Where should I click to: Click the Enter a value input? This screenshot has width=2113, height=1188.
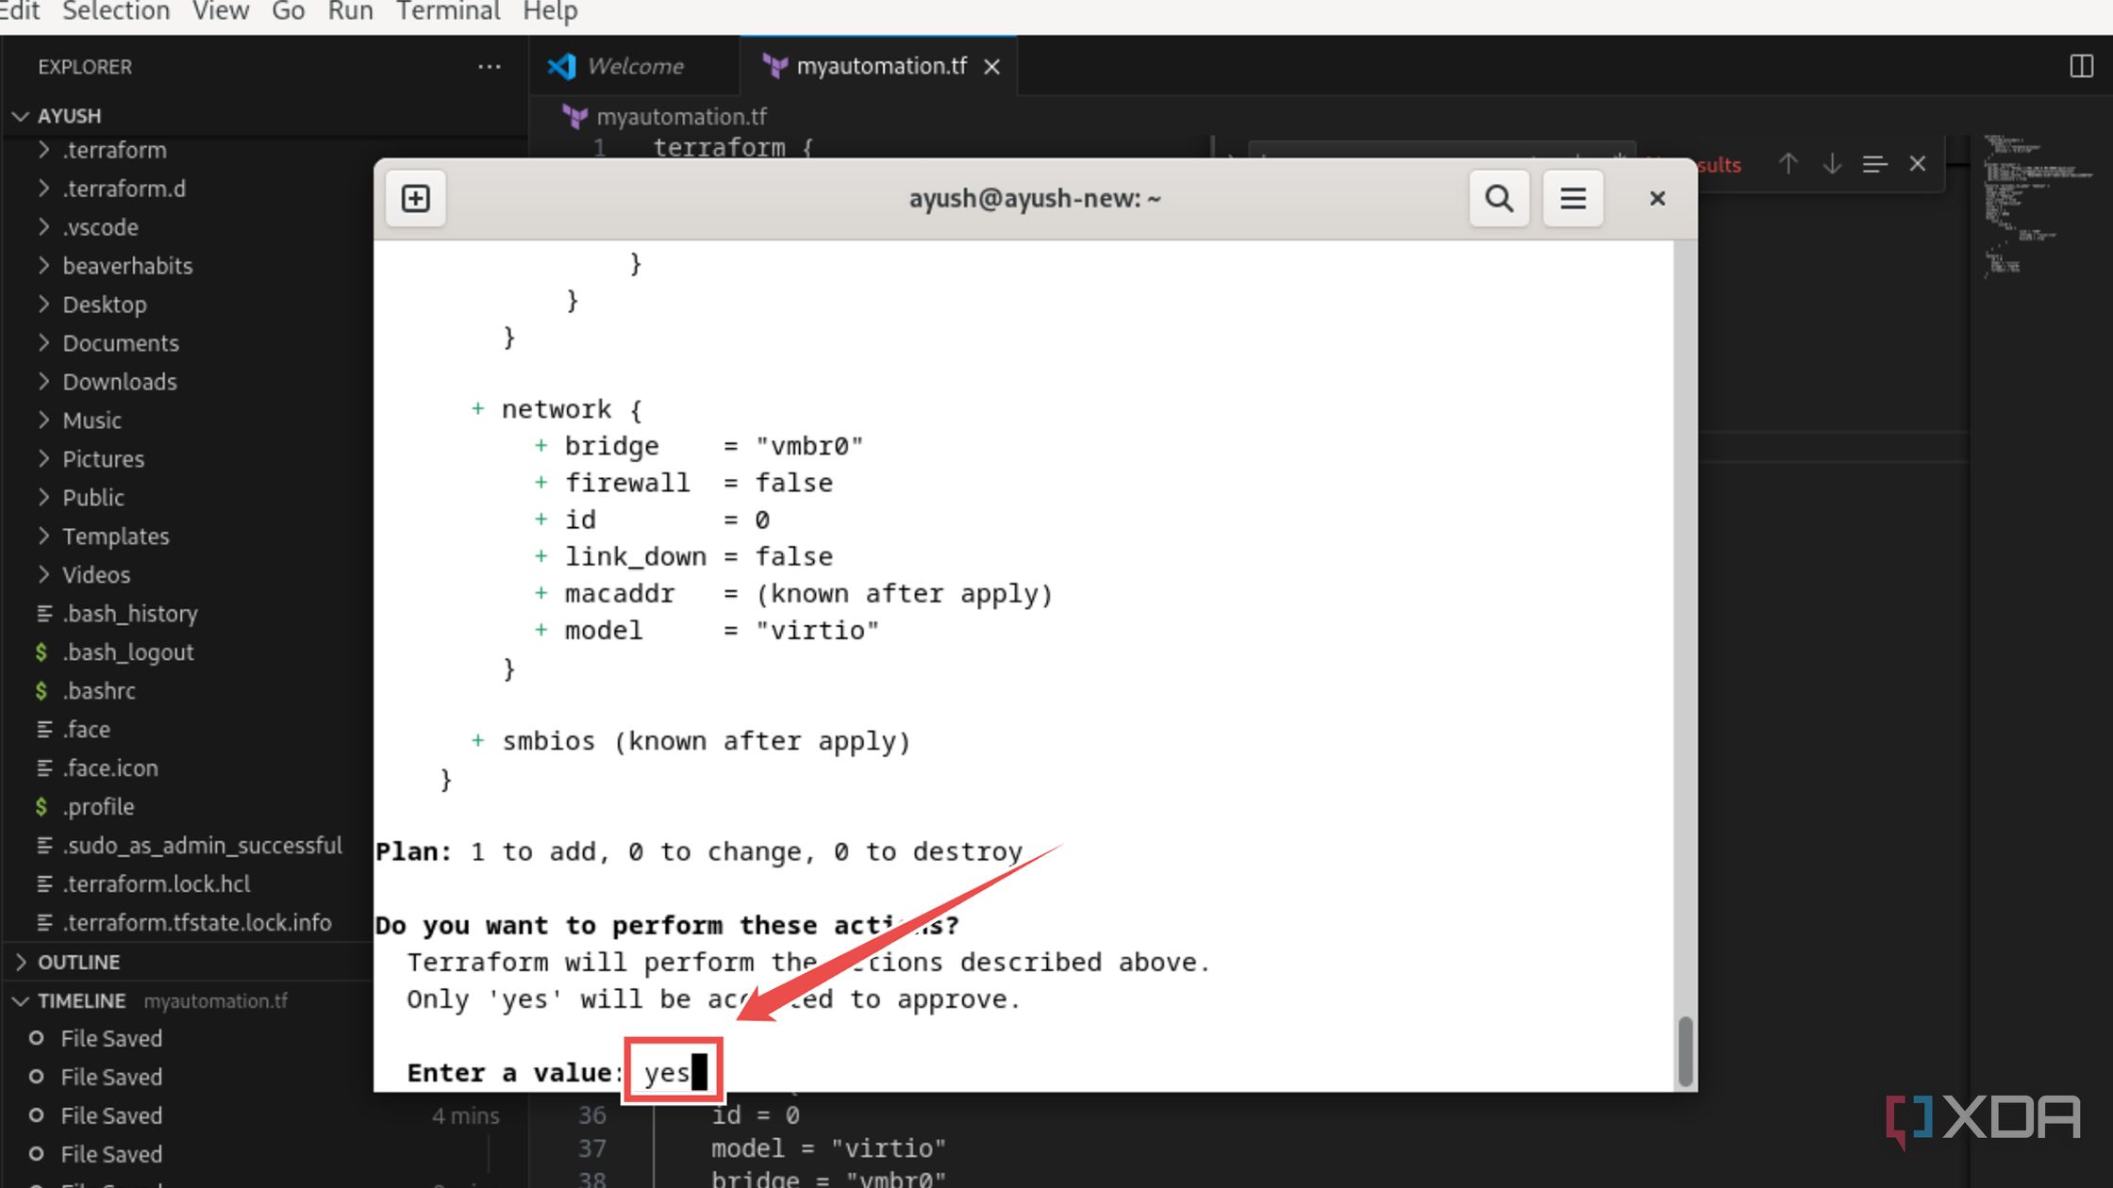(x=673, y=1072)
